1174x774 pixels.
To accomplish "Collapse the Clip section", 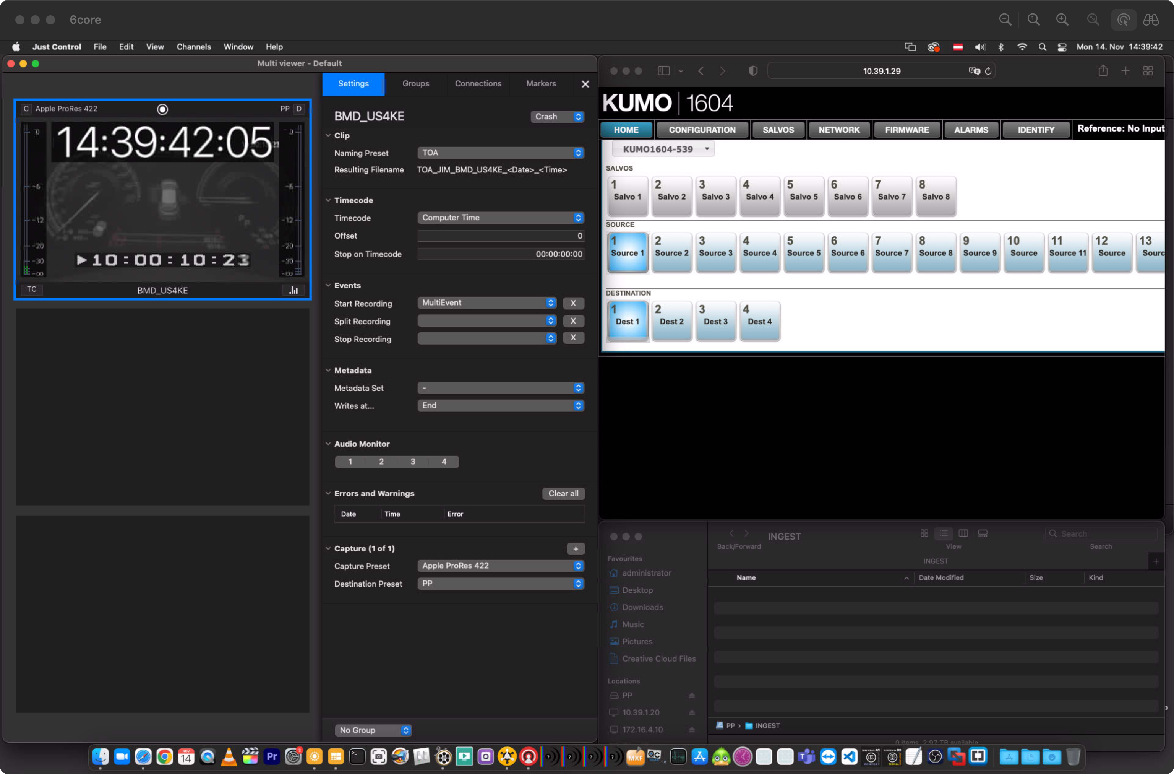I will pos(328,135).
